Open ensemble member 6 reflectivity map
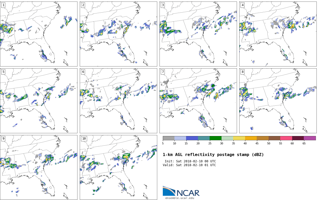319x200 pixels. pyautogui.click(x=118, y=101)
